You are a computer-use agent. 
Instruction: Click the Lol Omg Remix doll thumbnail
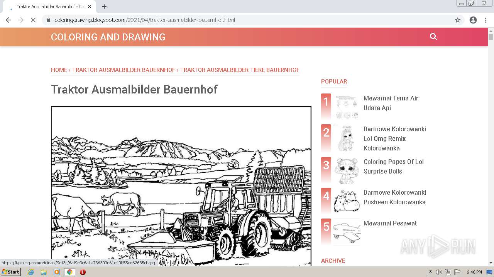tap(347, 138)
